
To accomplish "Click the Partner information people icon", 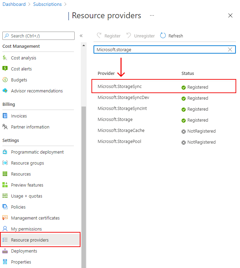I will tap(5, 127).
